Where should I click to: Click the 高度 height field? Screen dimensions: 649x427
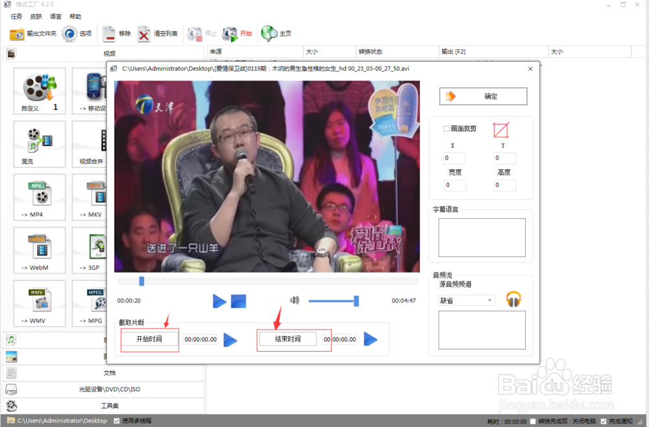[504, 186]
